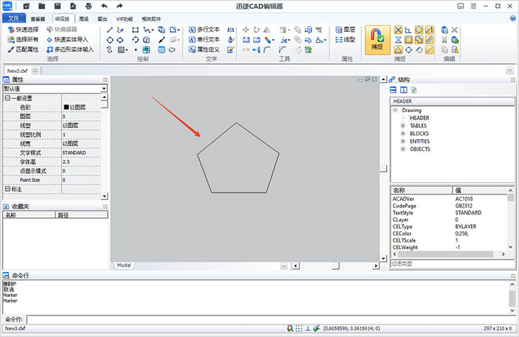Open the 文件 menu
This screenshot has width=519, height=337.
pyautogui.click(x=14, y=19)
